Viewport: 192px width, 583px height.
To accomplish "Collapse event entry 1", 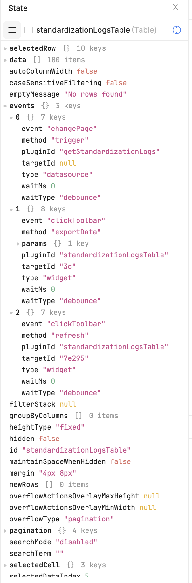I will click(11, 209).
